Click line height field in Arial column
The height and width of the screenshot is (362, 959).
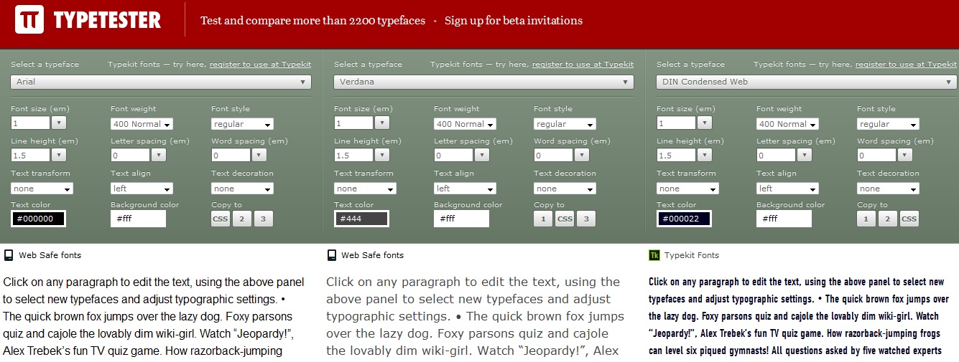30,155
